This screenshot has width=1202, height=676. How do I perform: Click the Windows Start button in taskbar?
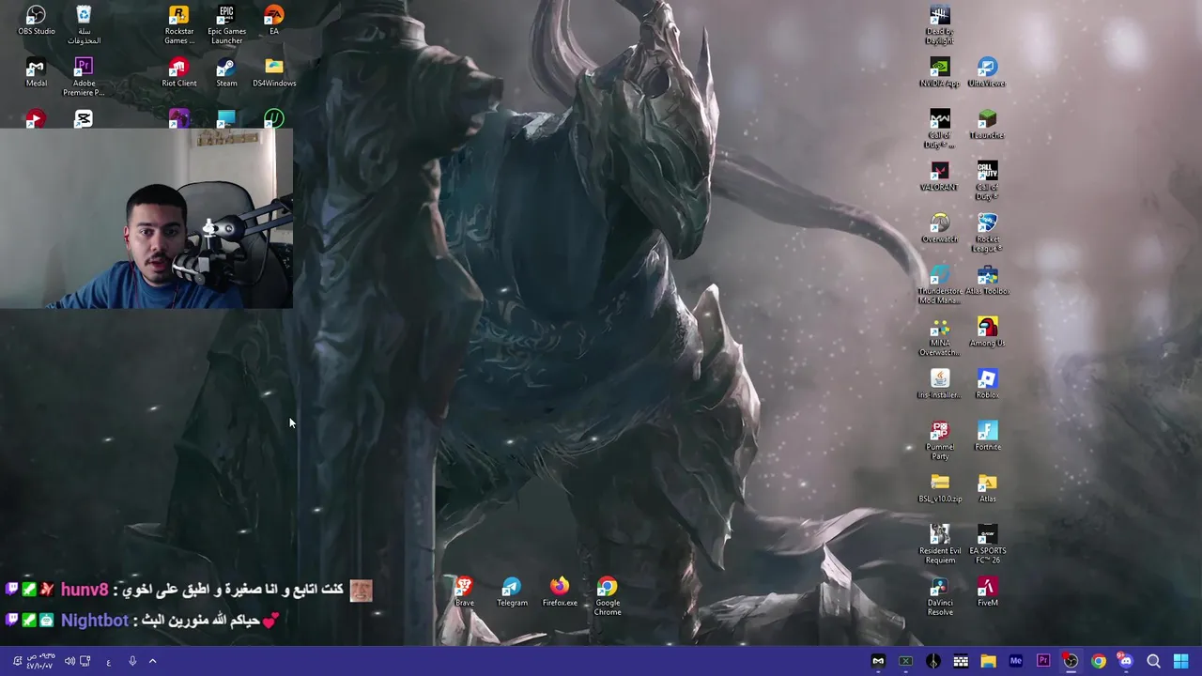[x=1180, y=661]
